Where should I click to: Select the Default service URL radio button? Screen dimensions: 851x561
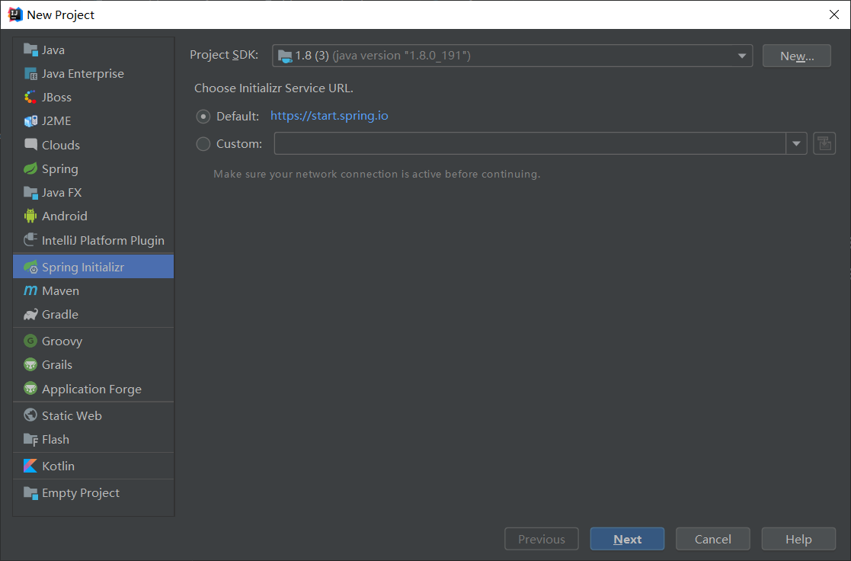(203, 116)
